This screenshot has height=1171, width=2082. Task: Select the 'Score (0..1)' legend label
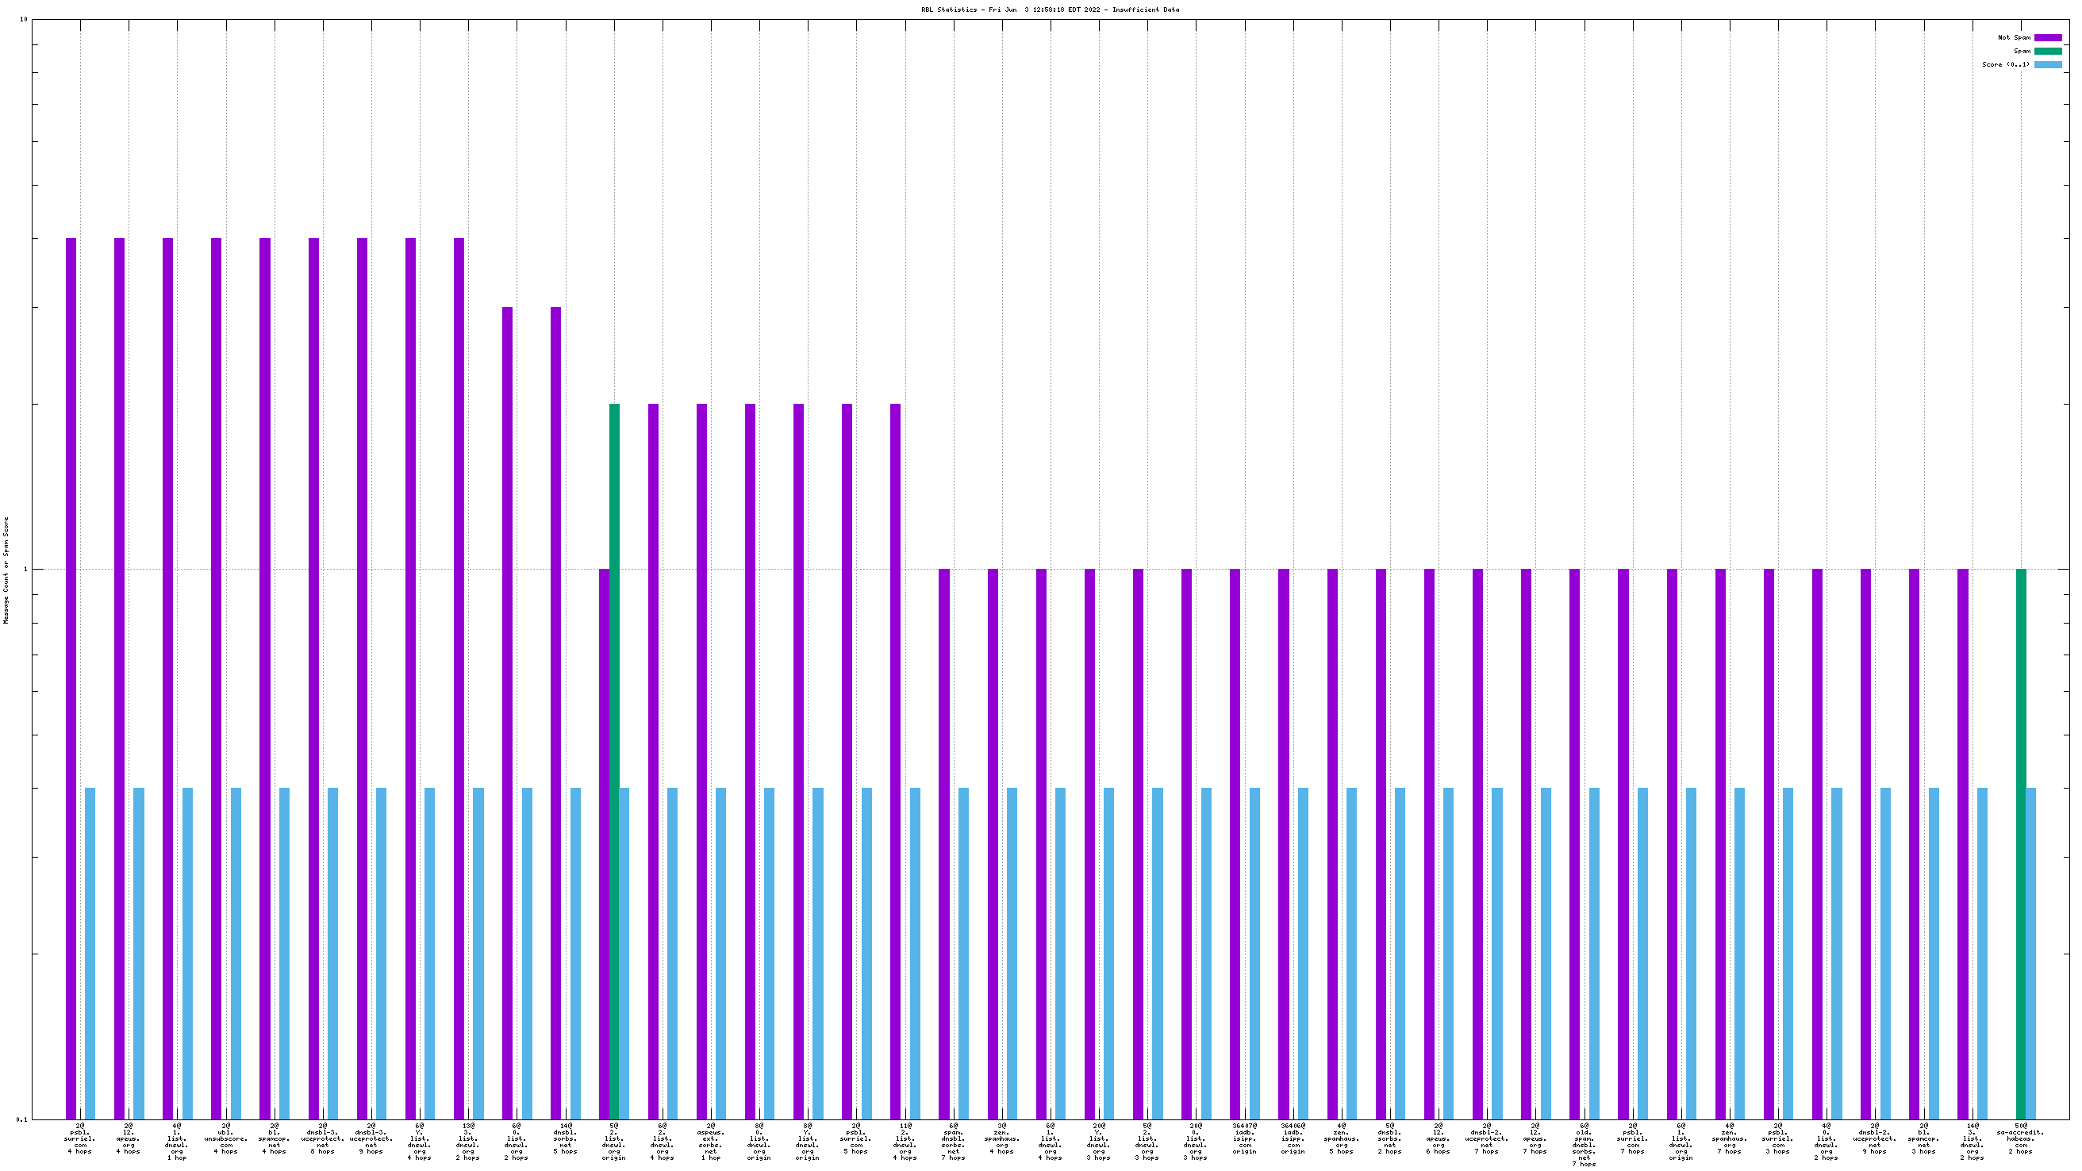pos(2005,64)
